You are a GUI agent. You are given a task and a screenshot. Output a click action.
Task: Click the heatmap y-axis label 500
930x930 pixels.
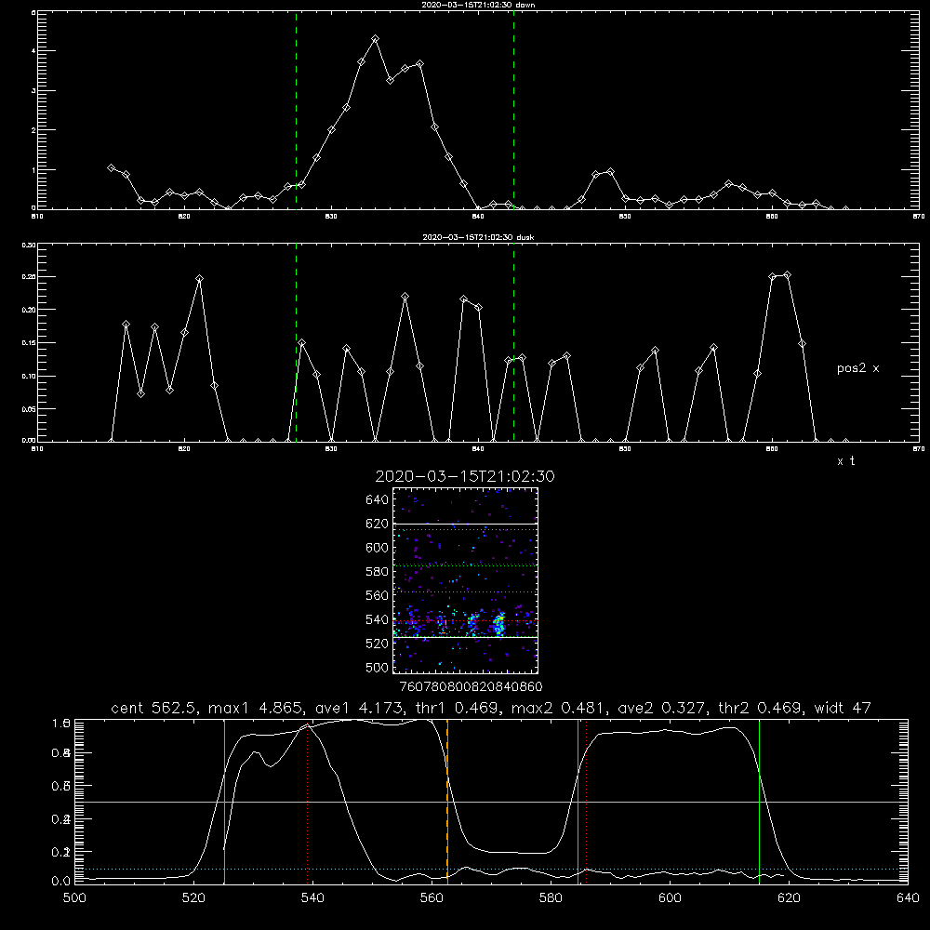click(377, 668)
